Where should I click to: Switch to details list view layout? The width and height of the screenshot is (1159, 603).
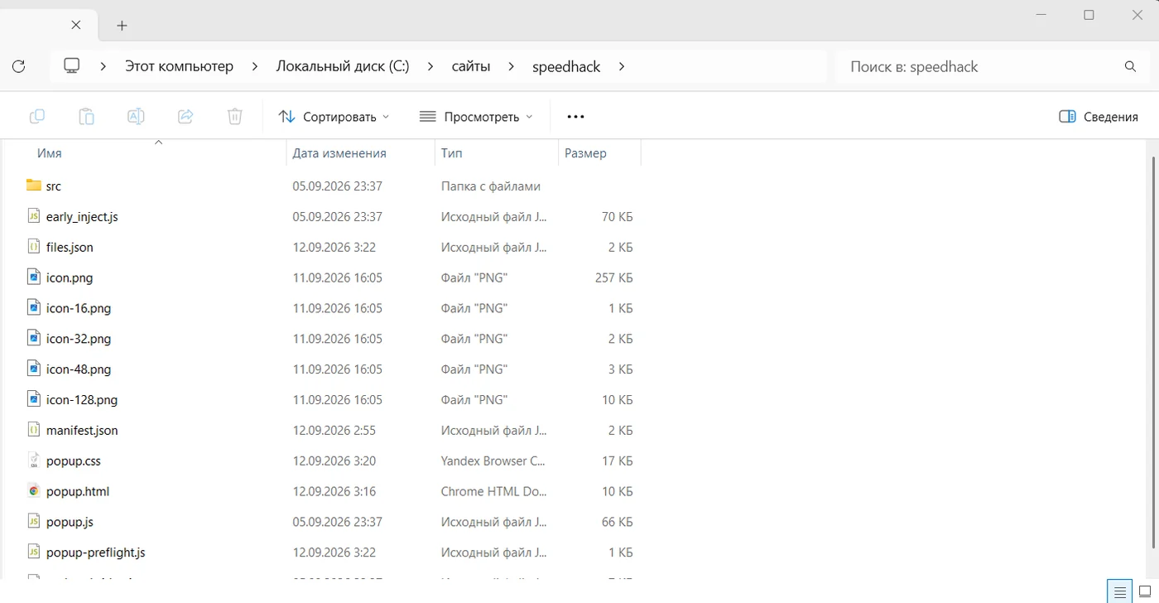1120,591
